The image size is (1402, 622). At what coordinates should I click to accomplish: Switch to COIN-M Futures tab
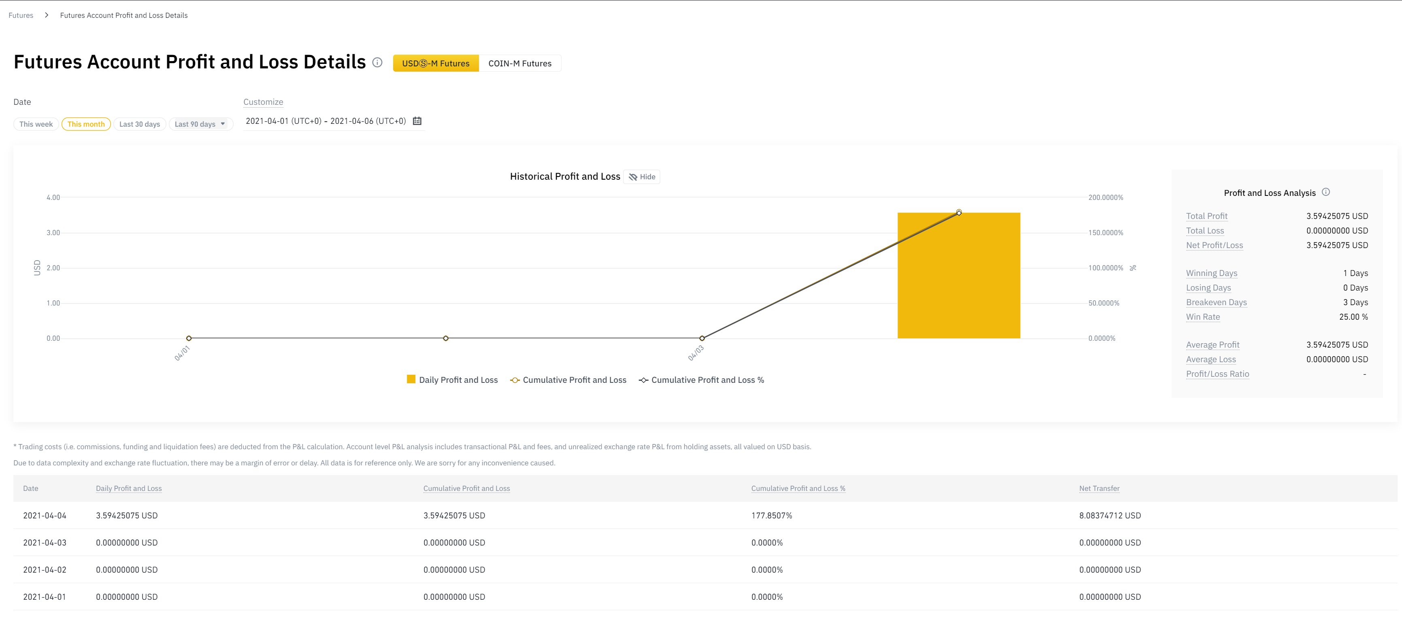click(520, 63)
